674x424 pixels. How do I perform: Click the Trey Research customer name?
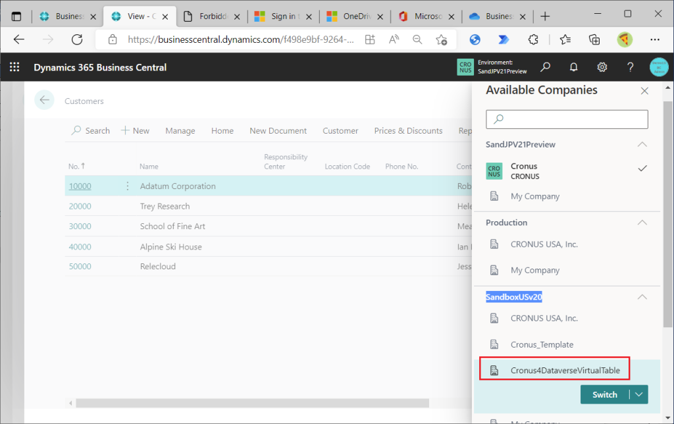pyautogui.click(x=165, y=207)
